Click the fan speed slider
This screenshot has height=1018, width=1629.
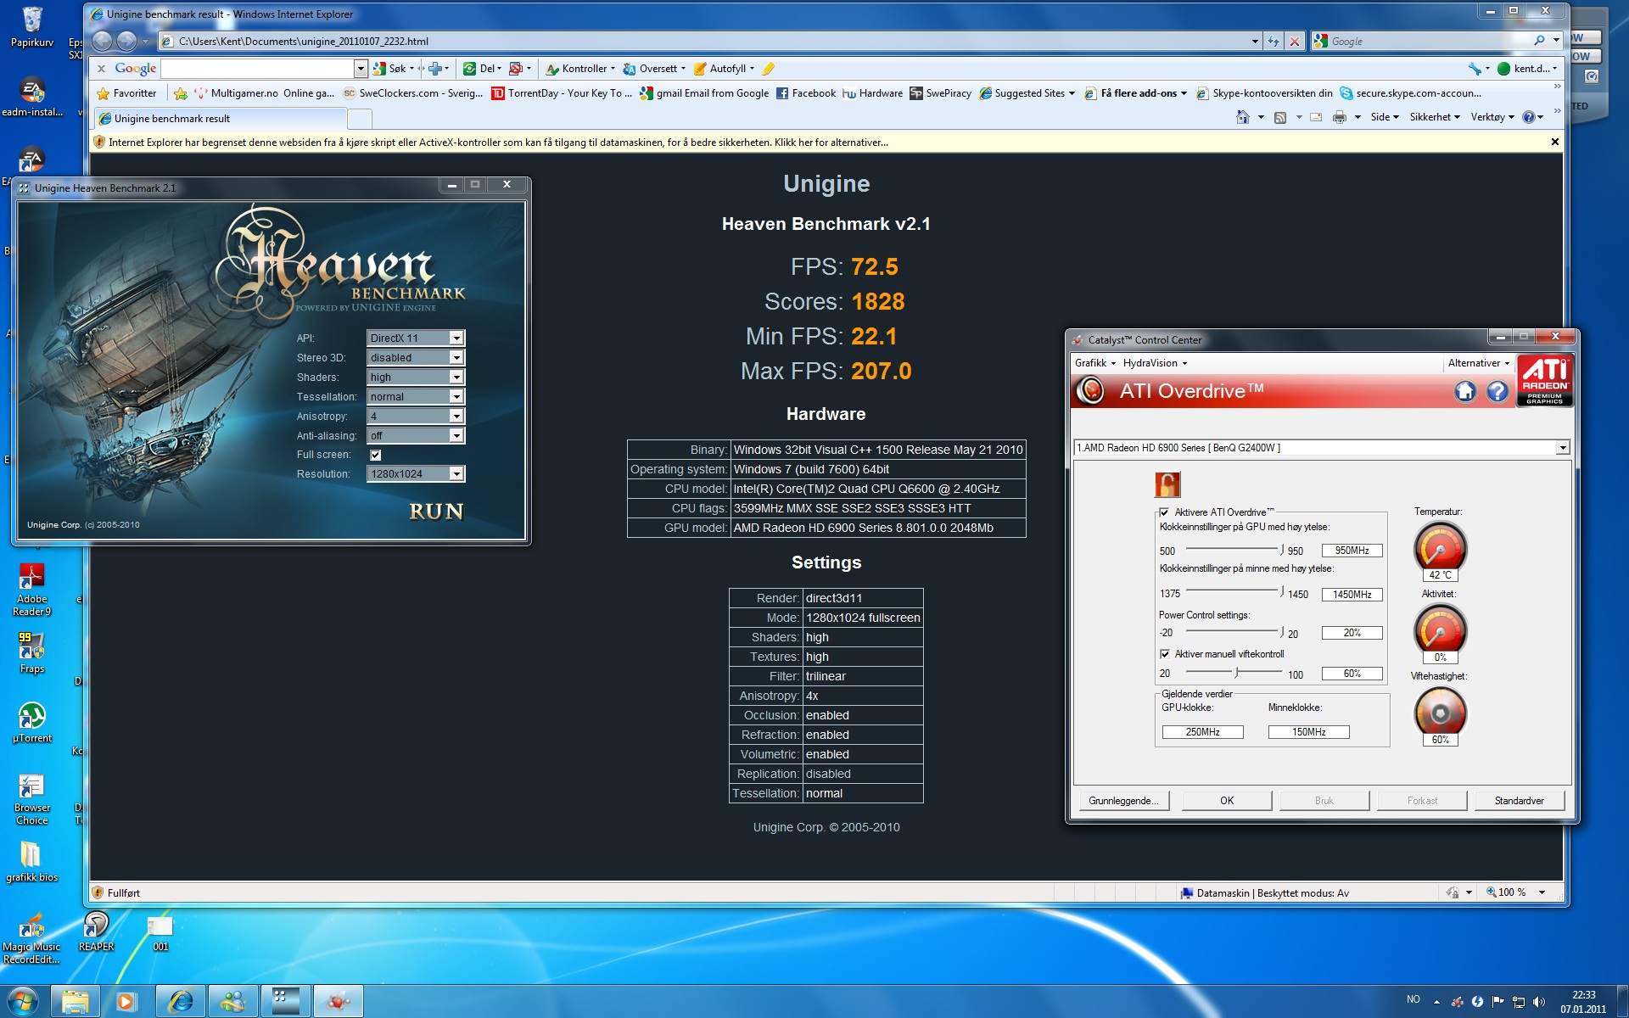[x=1234, y=673]
